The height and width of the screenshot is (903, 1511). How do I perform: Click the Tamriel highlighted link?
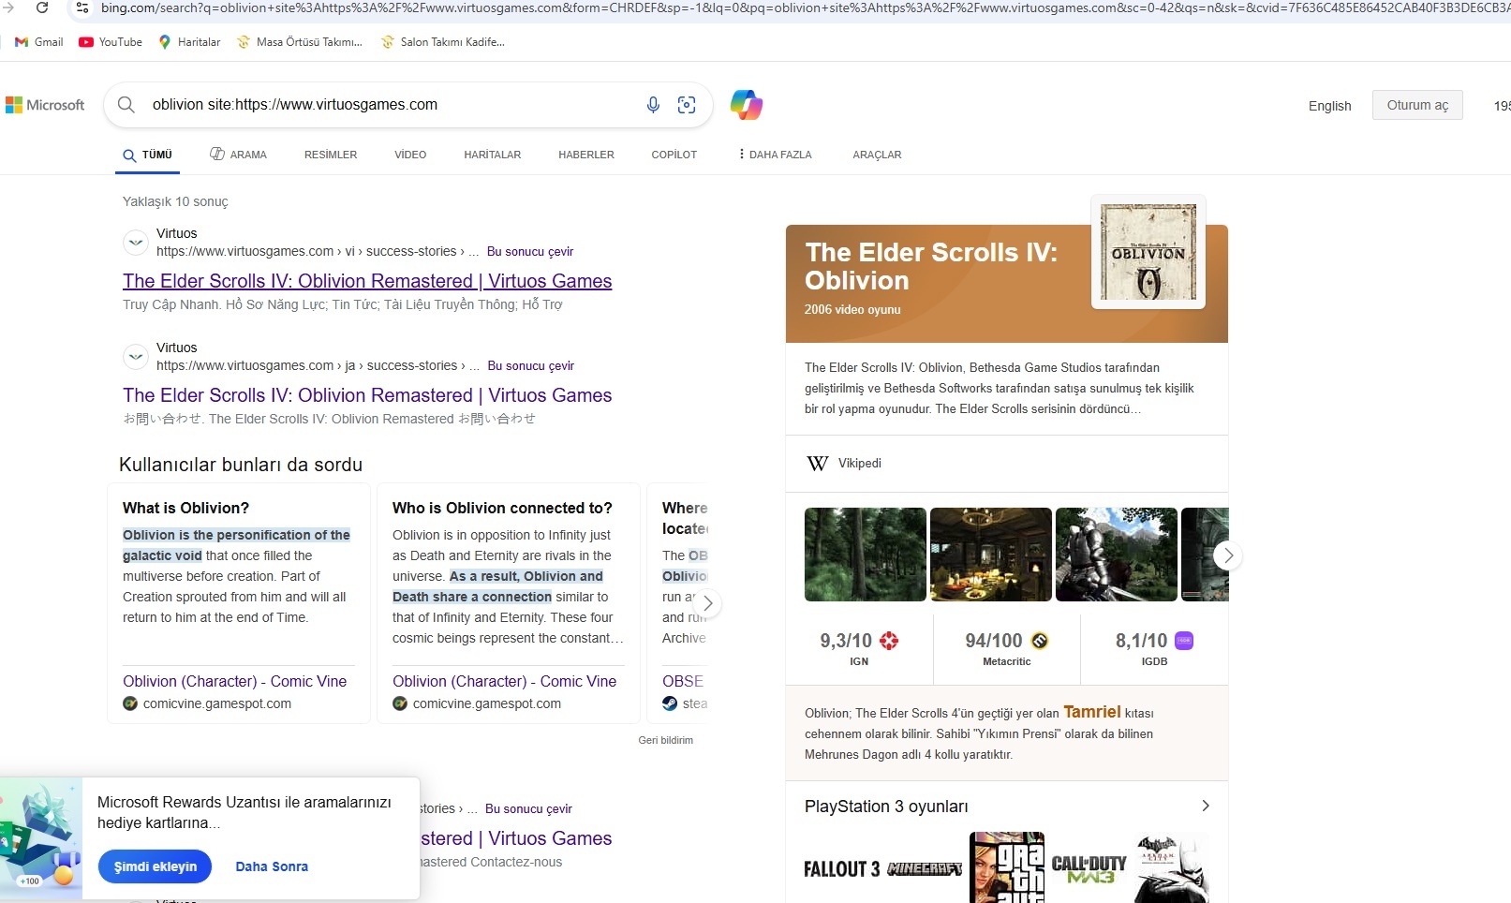(1092, 712)
